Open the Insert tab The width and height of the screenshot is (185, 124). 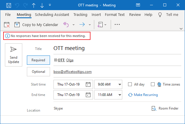point(96,15)
